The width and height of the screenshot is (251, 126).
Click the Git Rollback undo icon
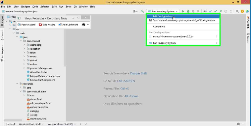(231, 11)
